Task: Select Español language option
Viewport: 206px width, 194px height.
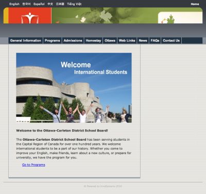Action: (39, 4)
